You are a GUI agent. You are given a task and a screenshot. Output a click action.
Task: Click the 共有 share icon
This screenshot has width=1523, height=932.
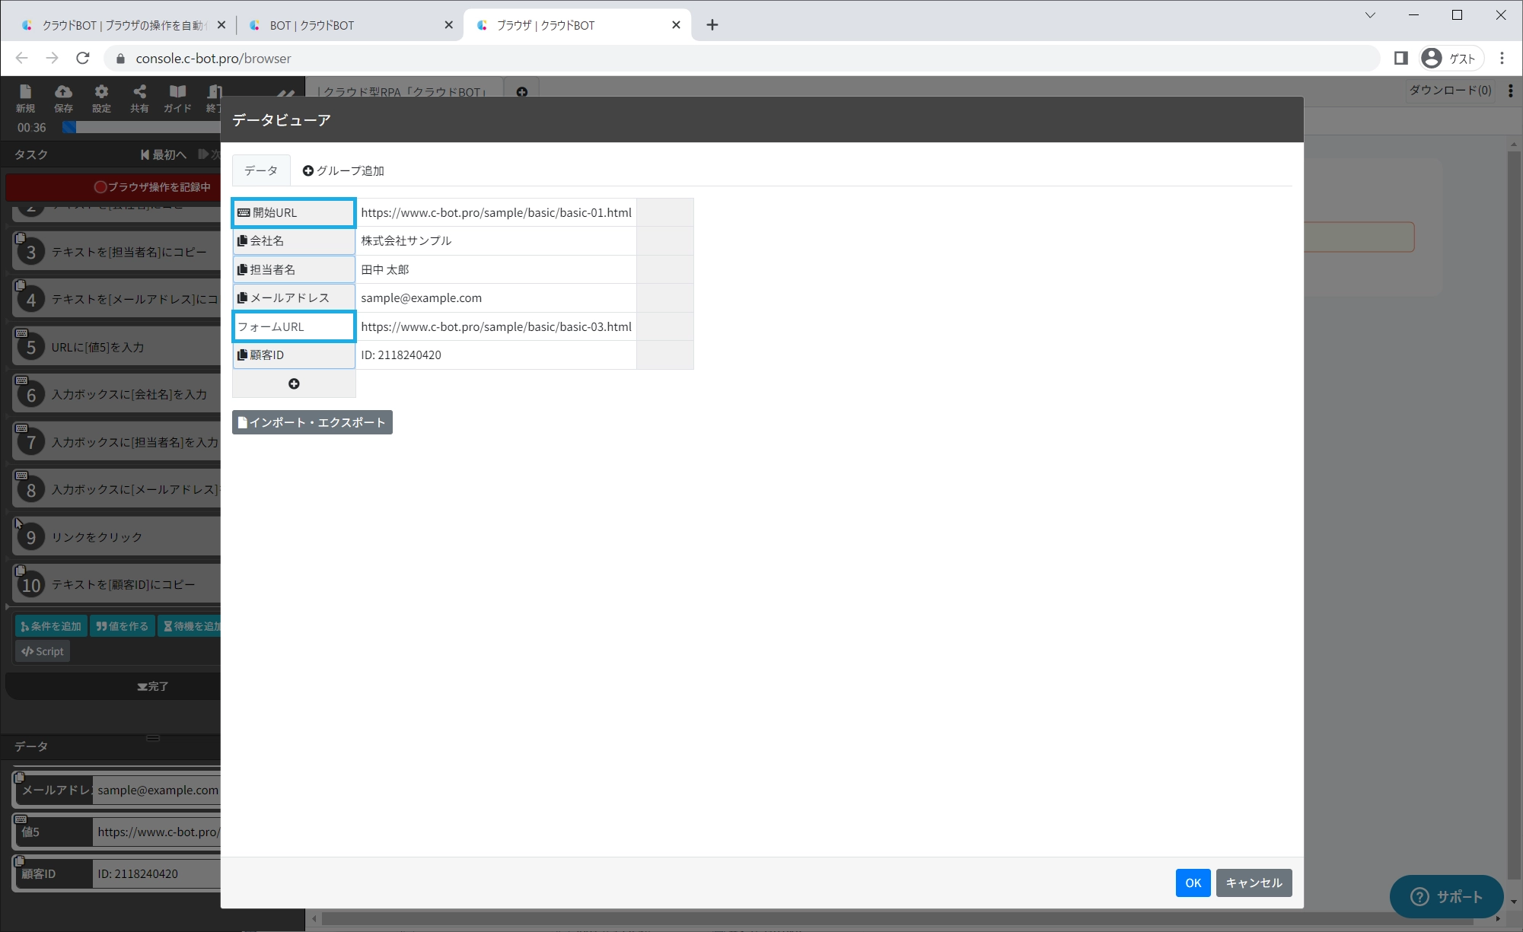pos(139,98)
